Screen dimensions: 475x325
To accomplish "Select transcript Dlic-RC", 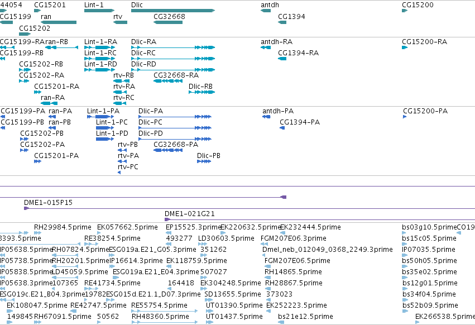I will tap(173, 59).
